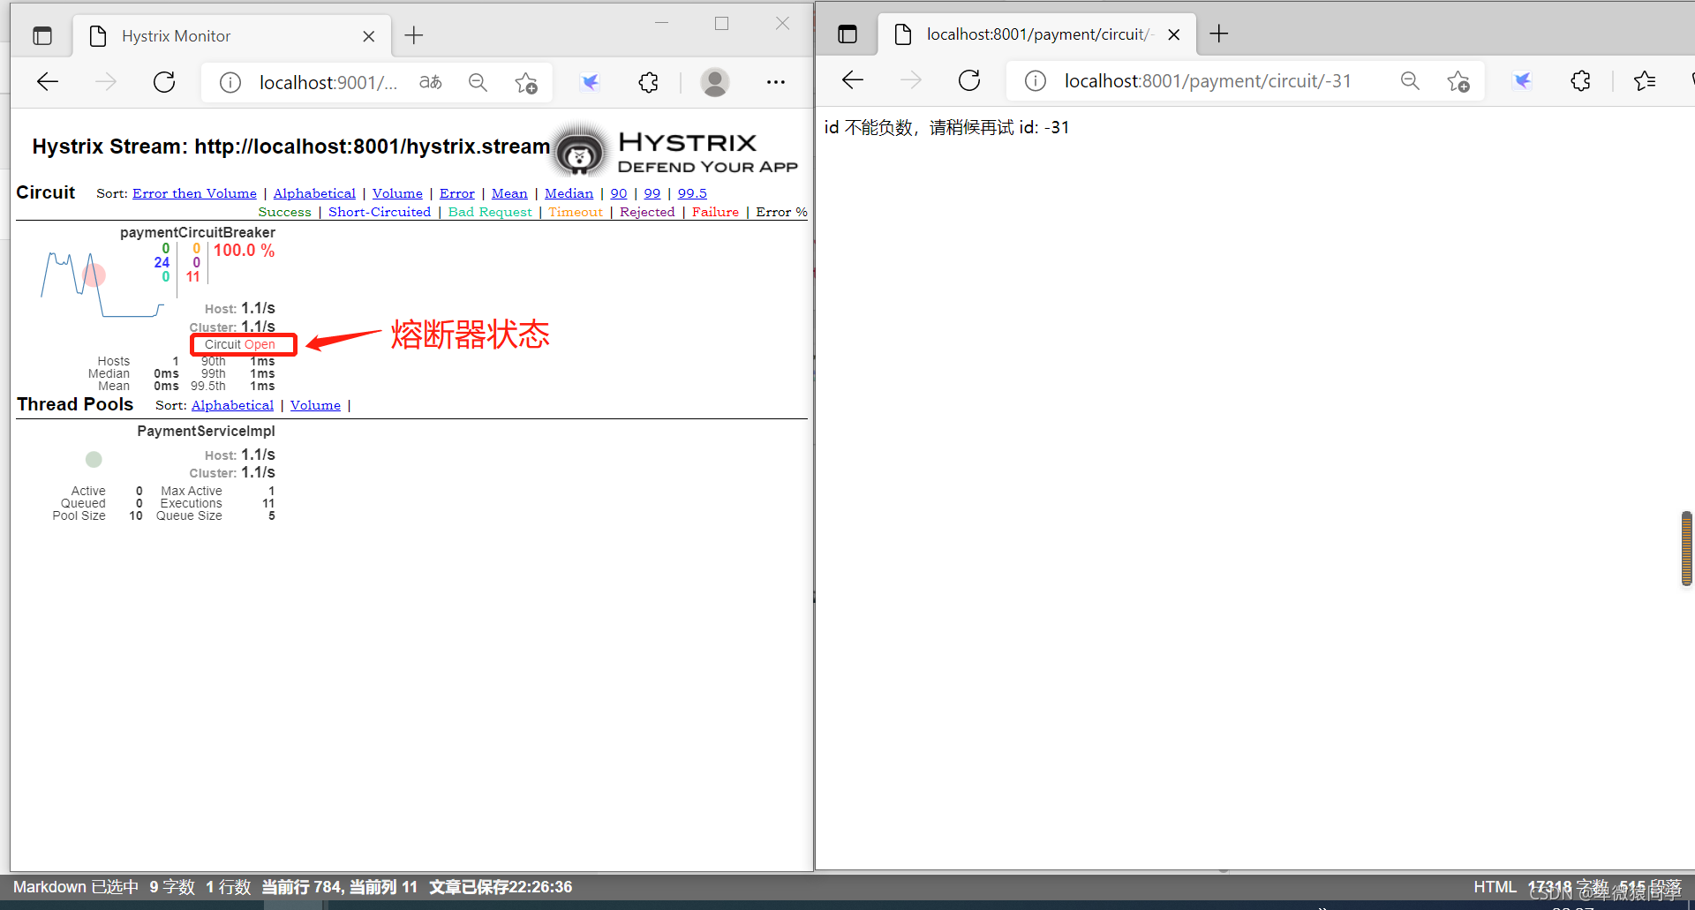Click the Hystrix Stream URL heading
The image size is (1695, 910).
[x=290, y=147]
